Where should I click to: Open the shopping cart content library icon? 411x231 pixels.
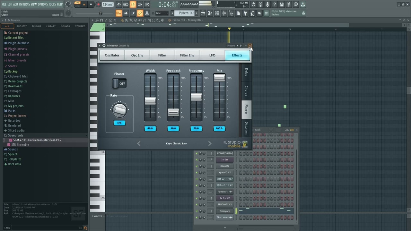[x=266, y=13]
